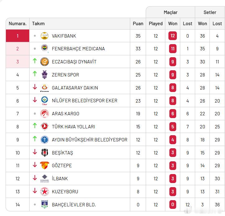225x216 pixels.
Task: Click the rank 1 red position cell
Action: 17,36
